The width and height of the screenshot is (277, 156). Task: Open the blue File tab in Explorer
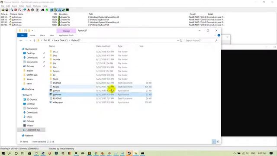coord(22,36)
